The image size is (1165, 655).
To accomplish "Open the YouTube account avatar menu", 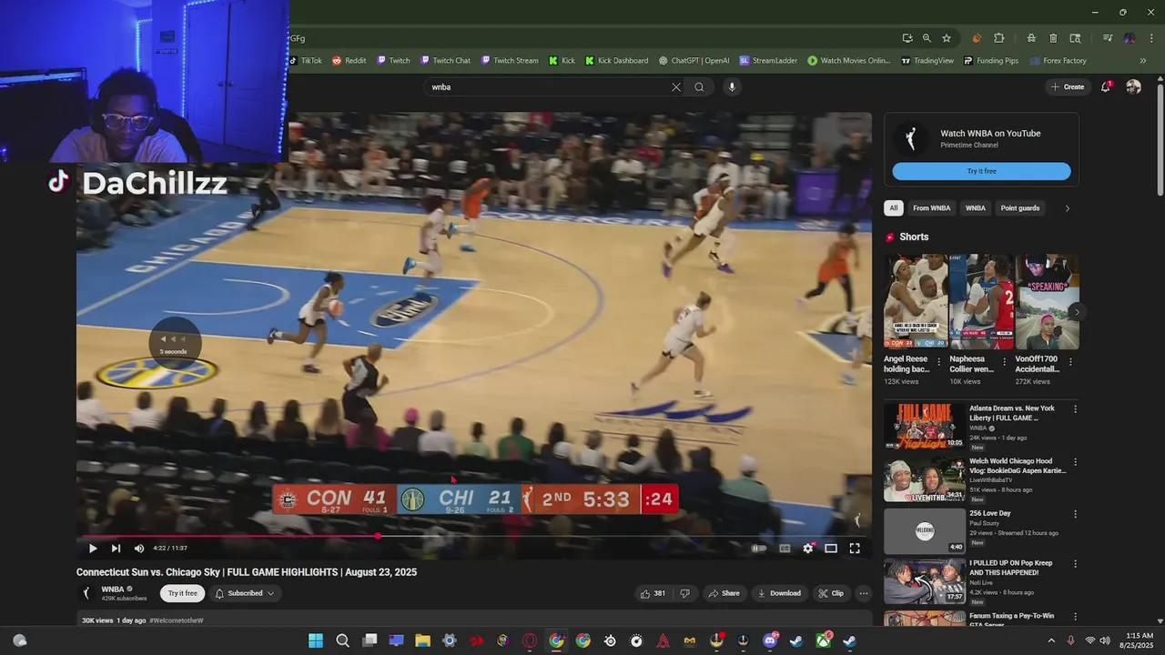I will (x=1133, y=86).
